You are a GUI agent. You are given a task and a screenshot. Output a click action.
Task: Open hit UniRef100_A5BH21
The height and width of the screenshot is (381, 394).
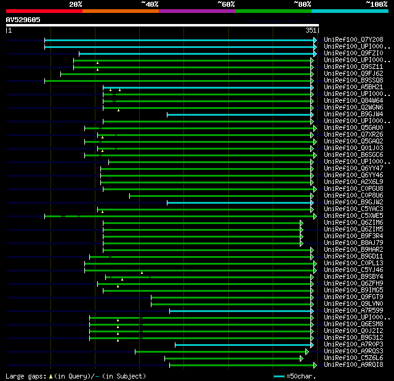click(x=353, y=87)
